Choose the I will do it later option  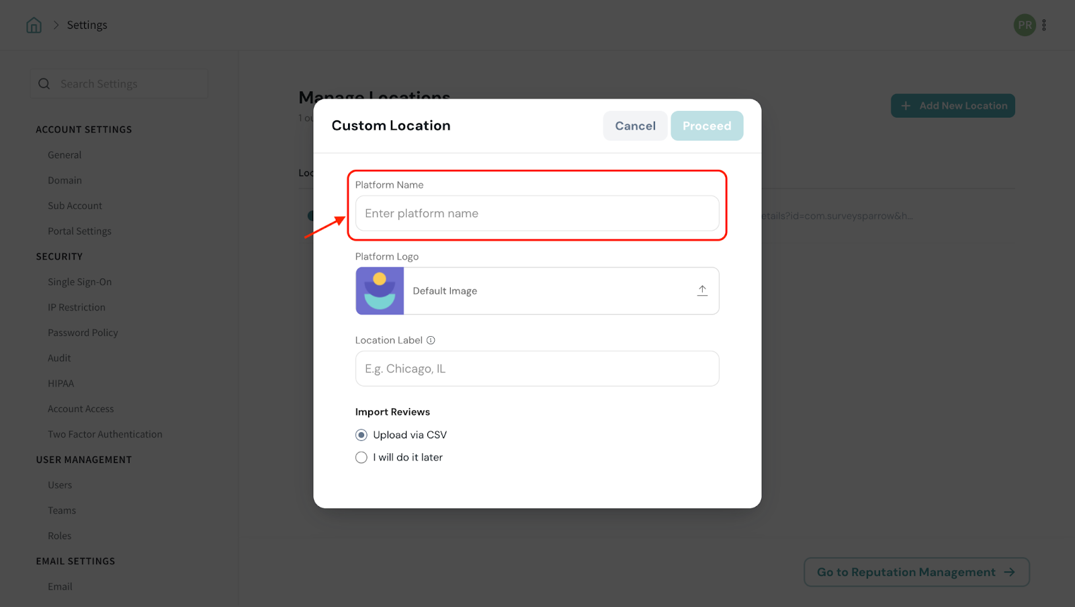(x=361, y=458)
